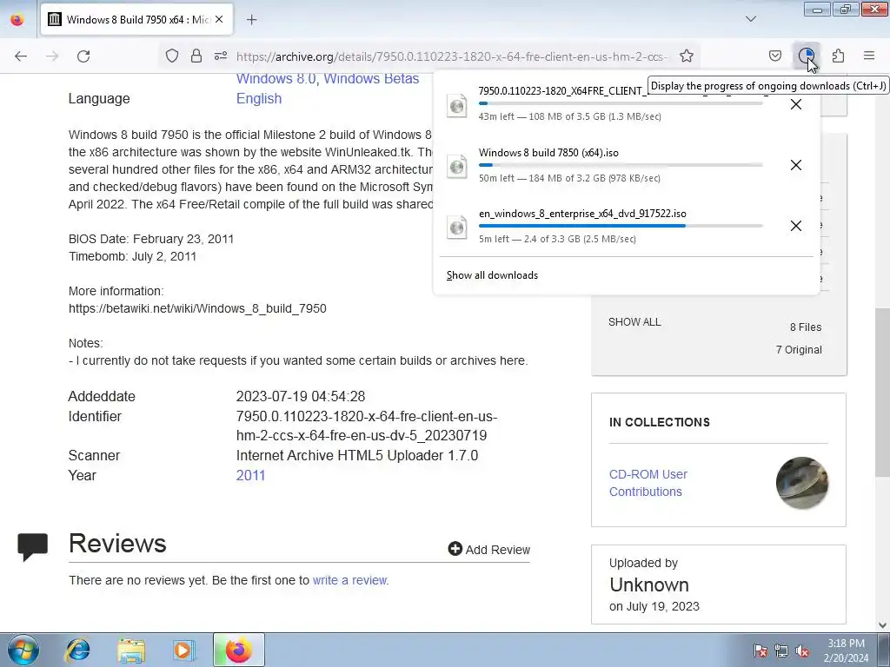Viewport: 890px width, 667px height.
Task: Open a new tab with plus button
Action: point(251,19)
